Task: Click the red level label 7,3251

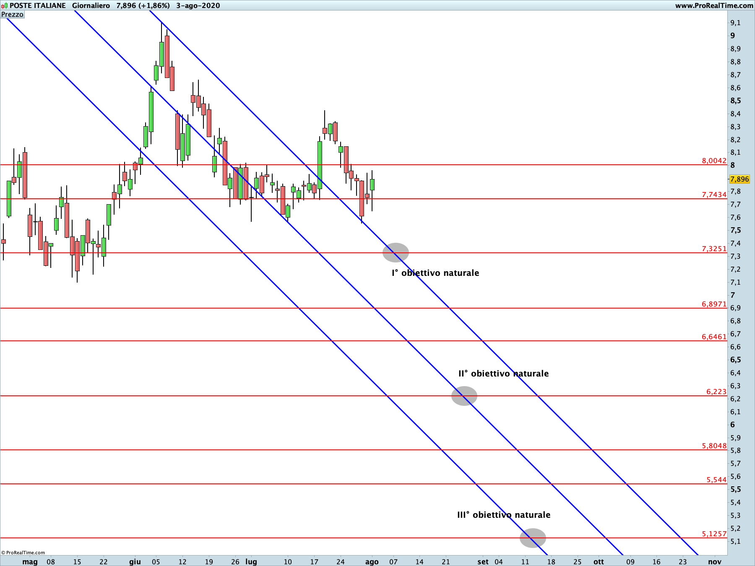Action: click(714, 249)
